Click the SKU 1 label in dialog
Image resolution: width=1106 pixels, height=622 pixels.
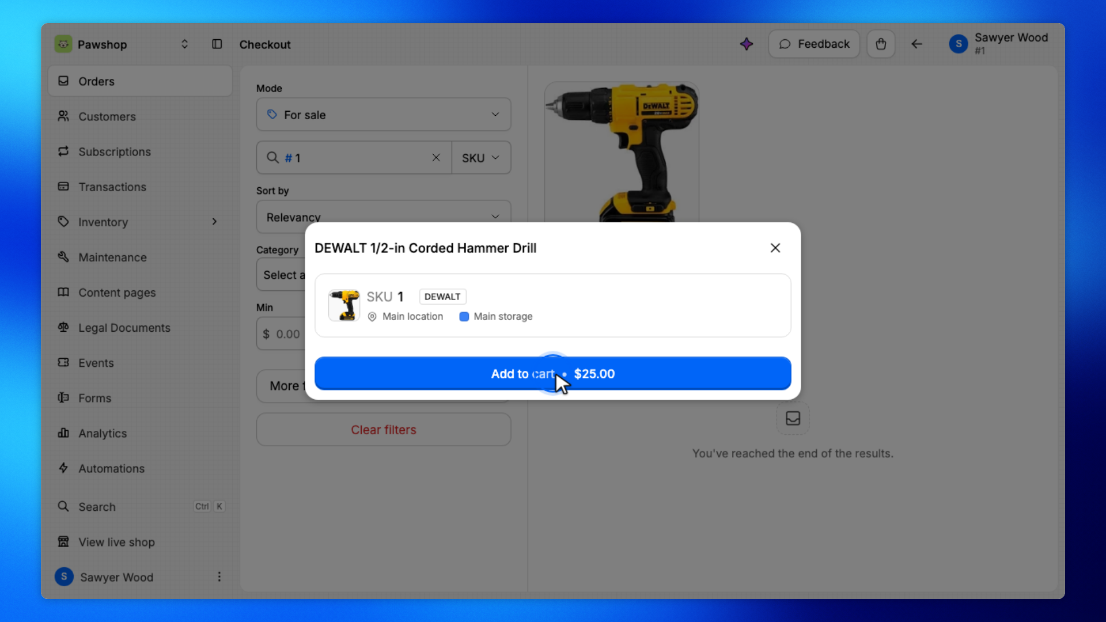[385, 297]
